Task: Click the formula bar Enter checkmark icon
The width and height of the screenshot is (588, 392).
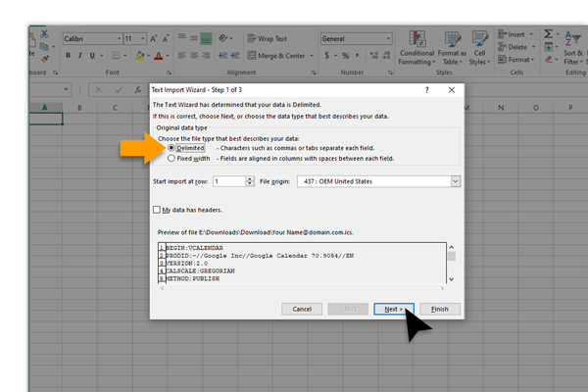Action: 119,90
